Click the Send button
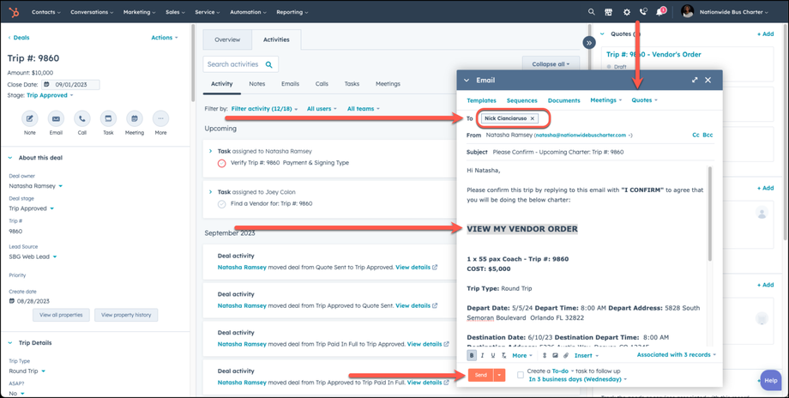 (480, 375)
